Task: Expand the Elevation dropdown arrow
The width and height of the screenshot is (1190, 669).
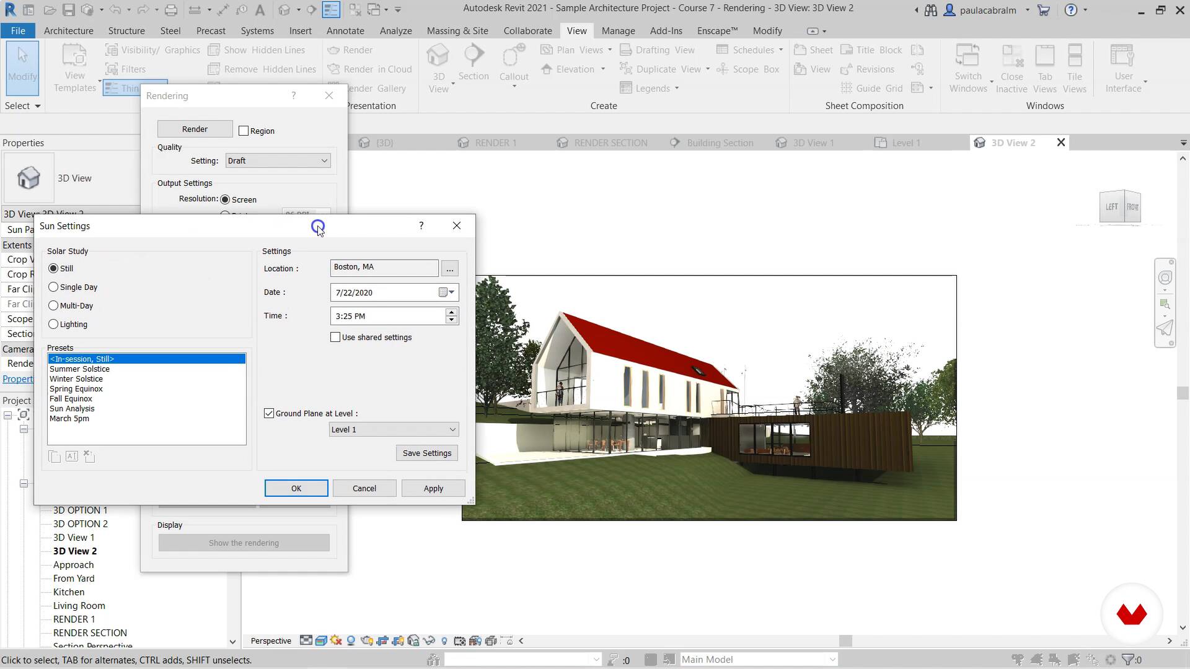Action: coord(602,69)
